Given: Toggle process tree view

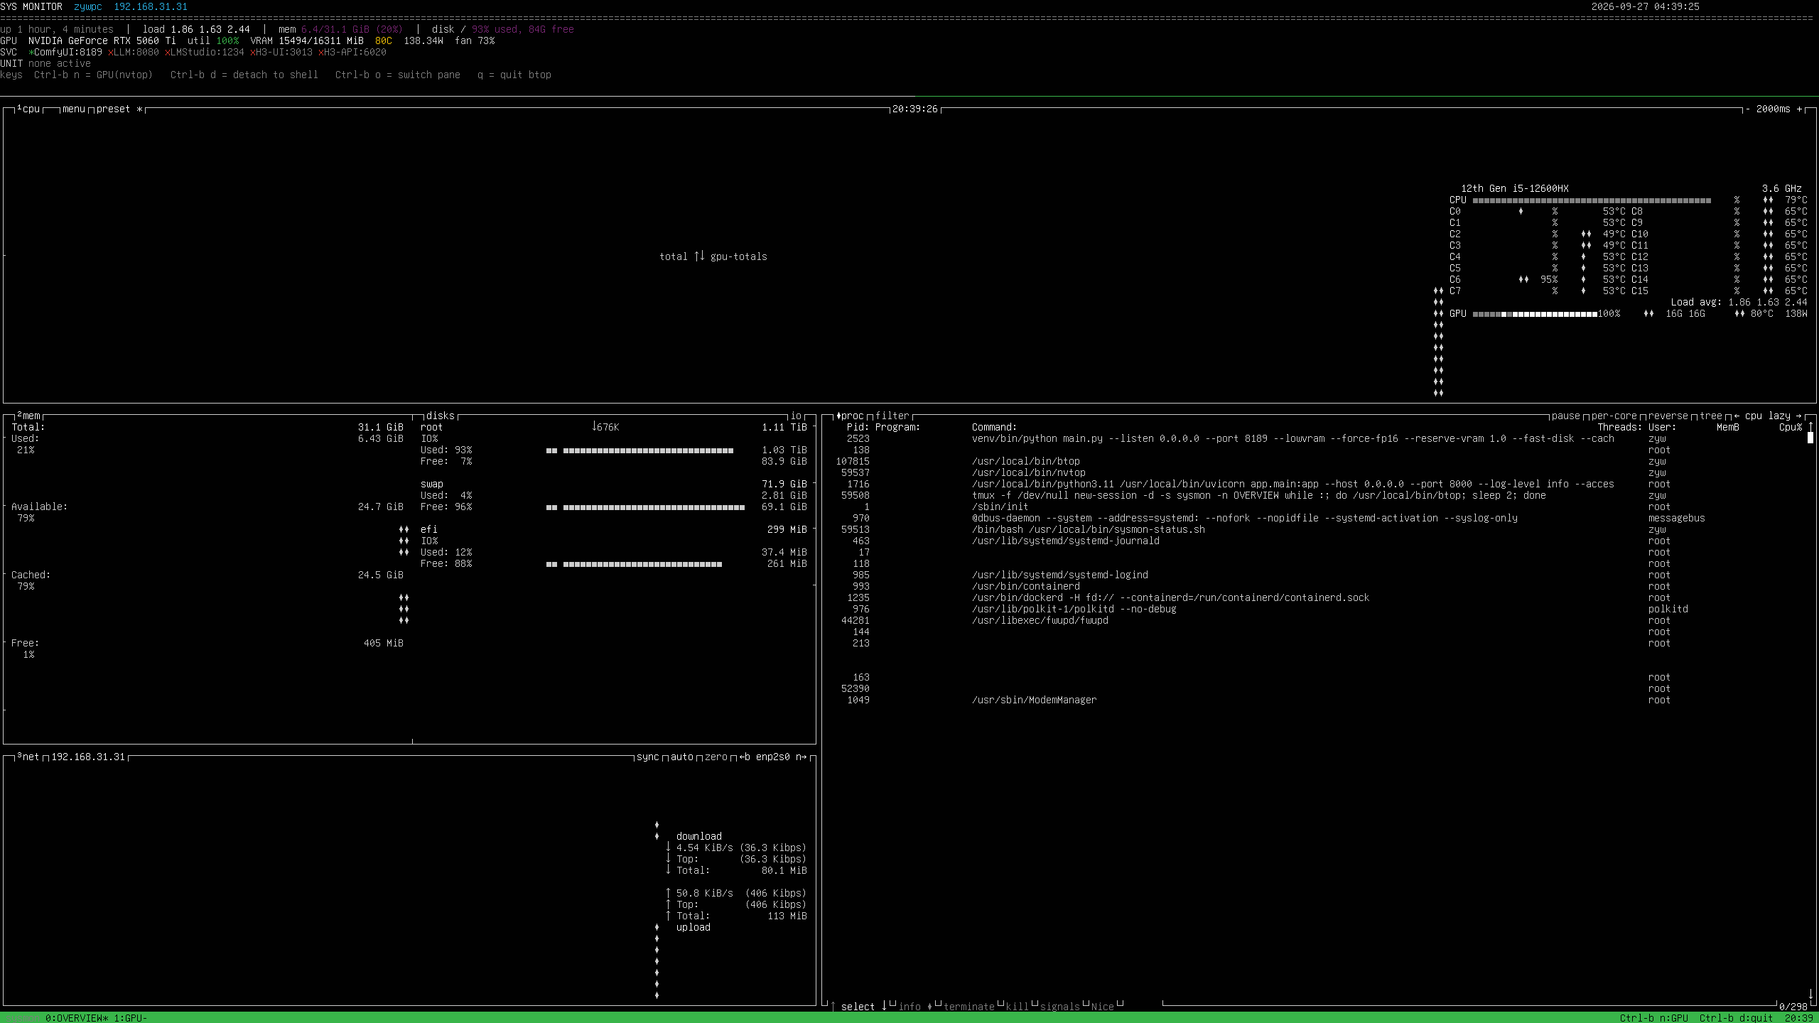Looking at the screenshot, I should click(x=1711, y=416).
